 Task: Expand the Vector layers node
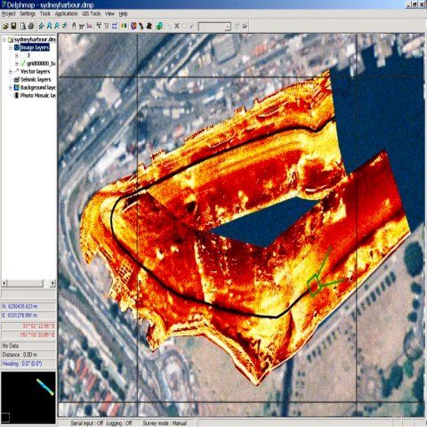11,71
